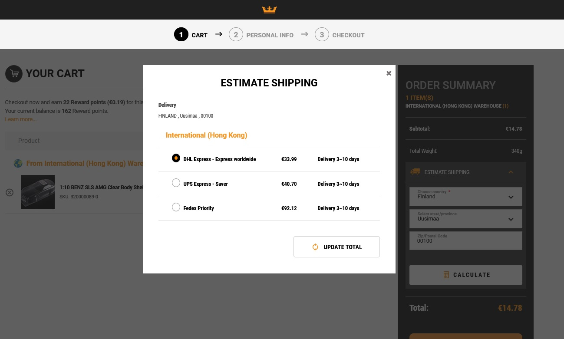
Task: Select DHL Express - Express worldwide option
Action: tap(176, 158)
